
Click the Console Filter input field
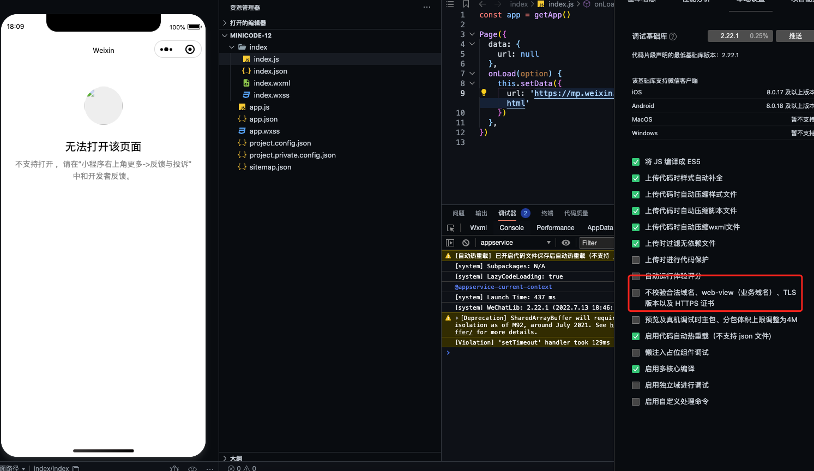pos(596,243)
